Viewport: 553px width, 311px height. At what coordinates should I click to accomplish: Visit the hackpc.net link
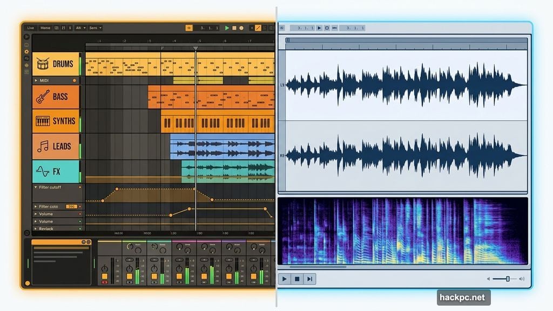(462, 296)
